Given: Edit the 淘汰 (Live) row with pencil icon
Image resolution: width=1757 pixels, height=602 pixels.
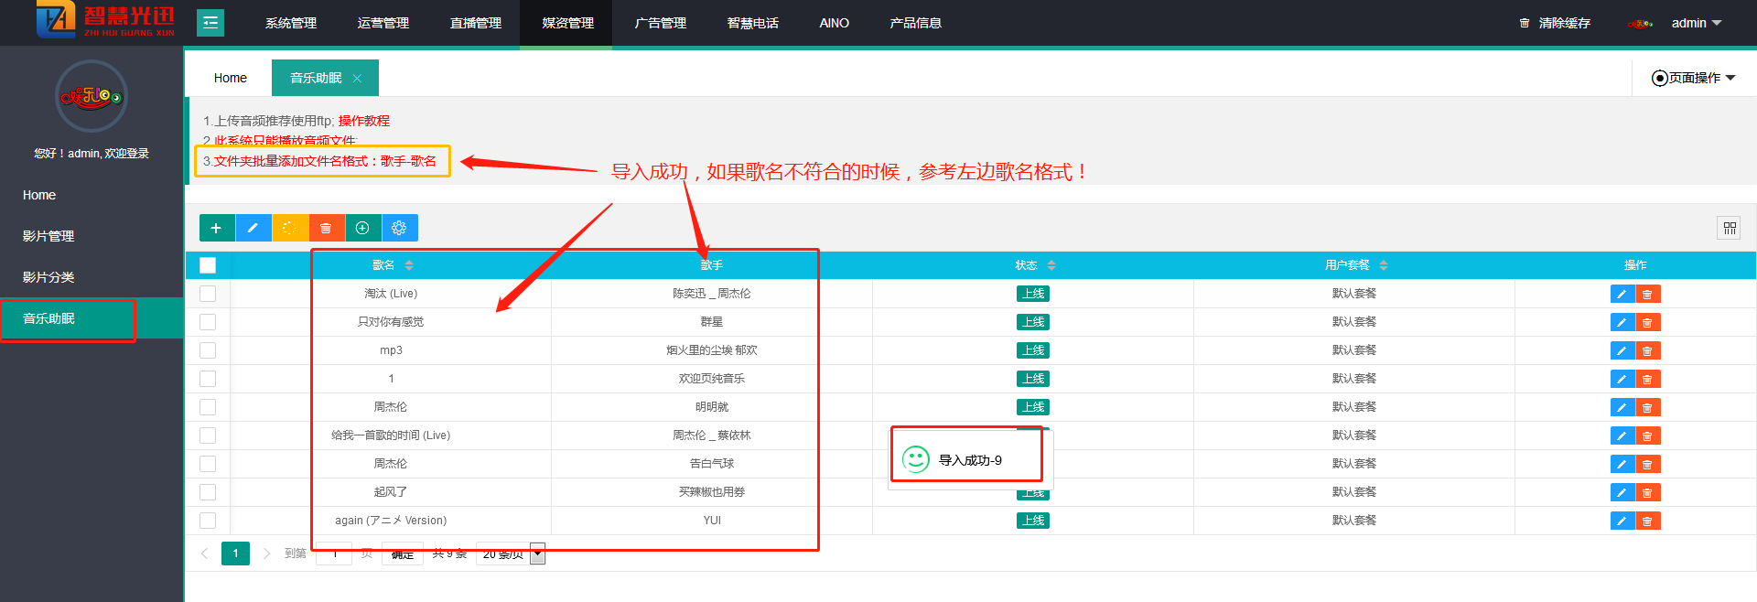Looking at the screenshot, I should [x=1622, y=295].
